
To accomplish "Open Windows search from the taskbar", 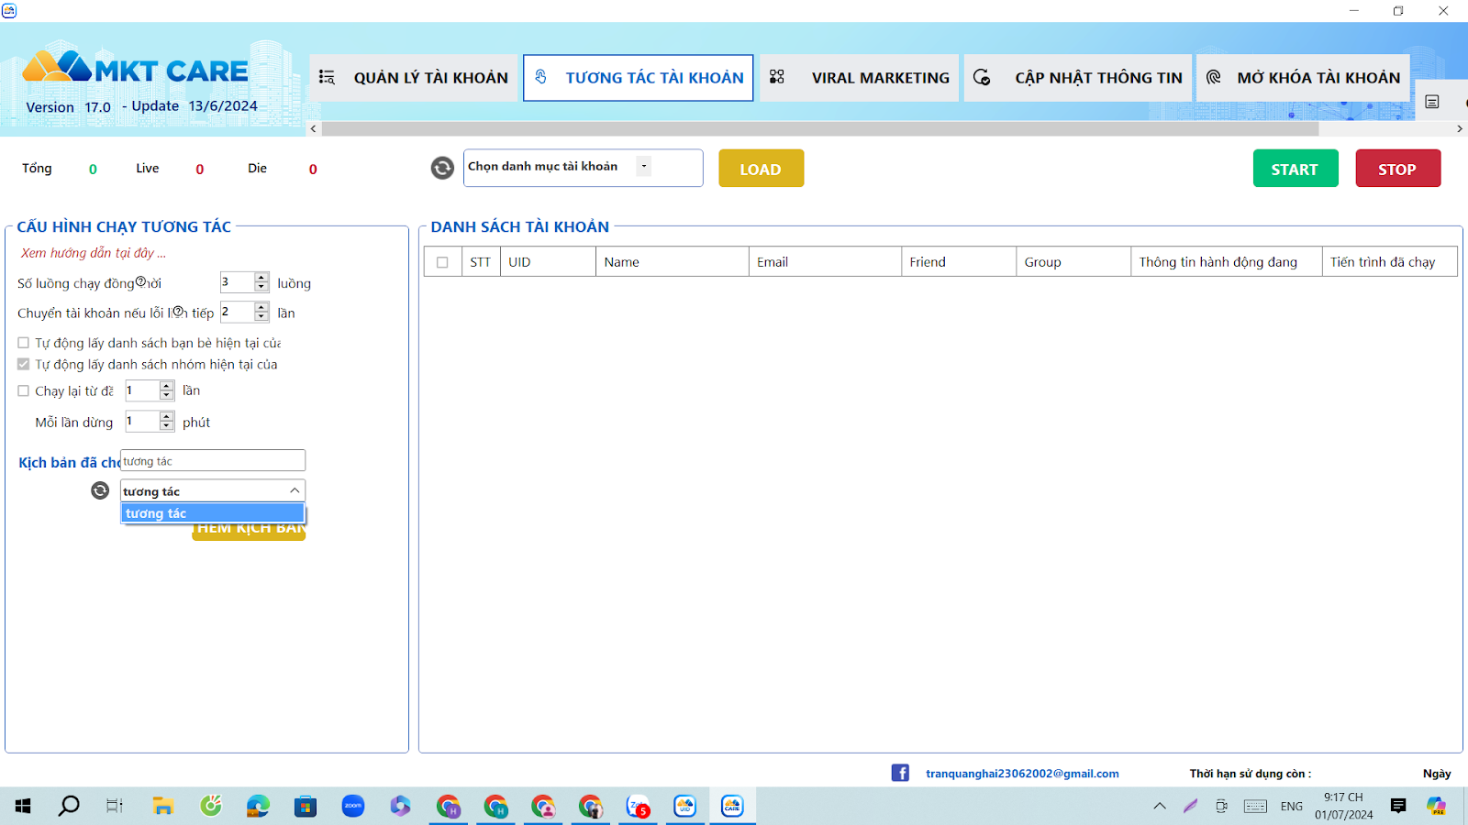I will (x=69, y=806).
